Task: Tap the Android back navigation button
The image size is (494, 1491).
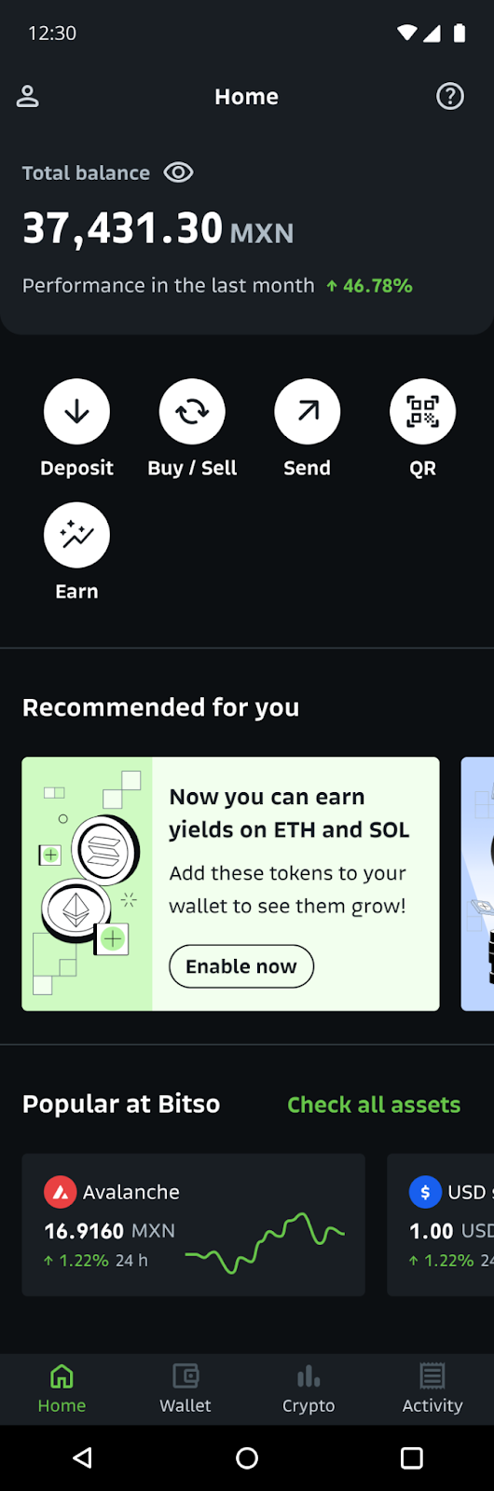Action: coord(82,1457)
